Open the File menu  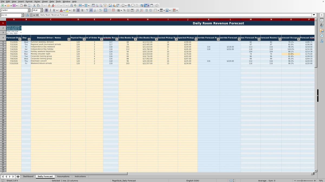pyautogui.click(x=2, y=2)
